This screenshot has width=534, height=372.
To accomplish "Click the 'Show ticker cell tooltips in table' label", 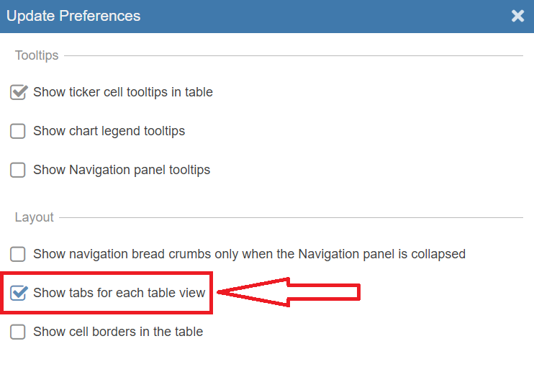I will coord(123,92).
